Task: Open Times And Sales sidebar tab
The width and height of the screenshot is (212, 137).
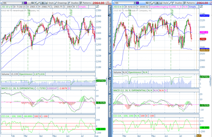Action: coord(110,26)
